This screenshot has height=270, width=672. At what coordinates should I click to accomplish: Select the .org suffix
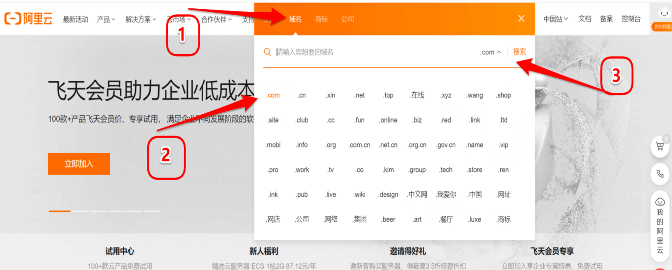coord(331,145)
